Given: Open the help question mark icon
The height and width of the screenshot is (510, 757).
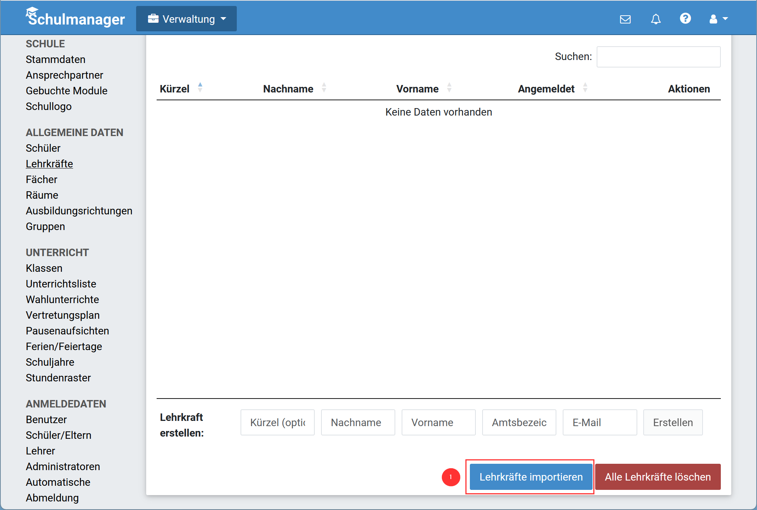Looking at the screenshot, I should pos(685,18).
